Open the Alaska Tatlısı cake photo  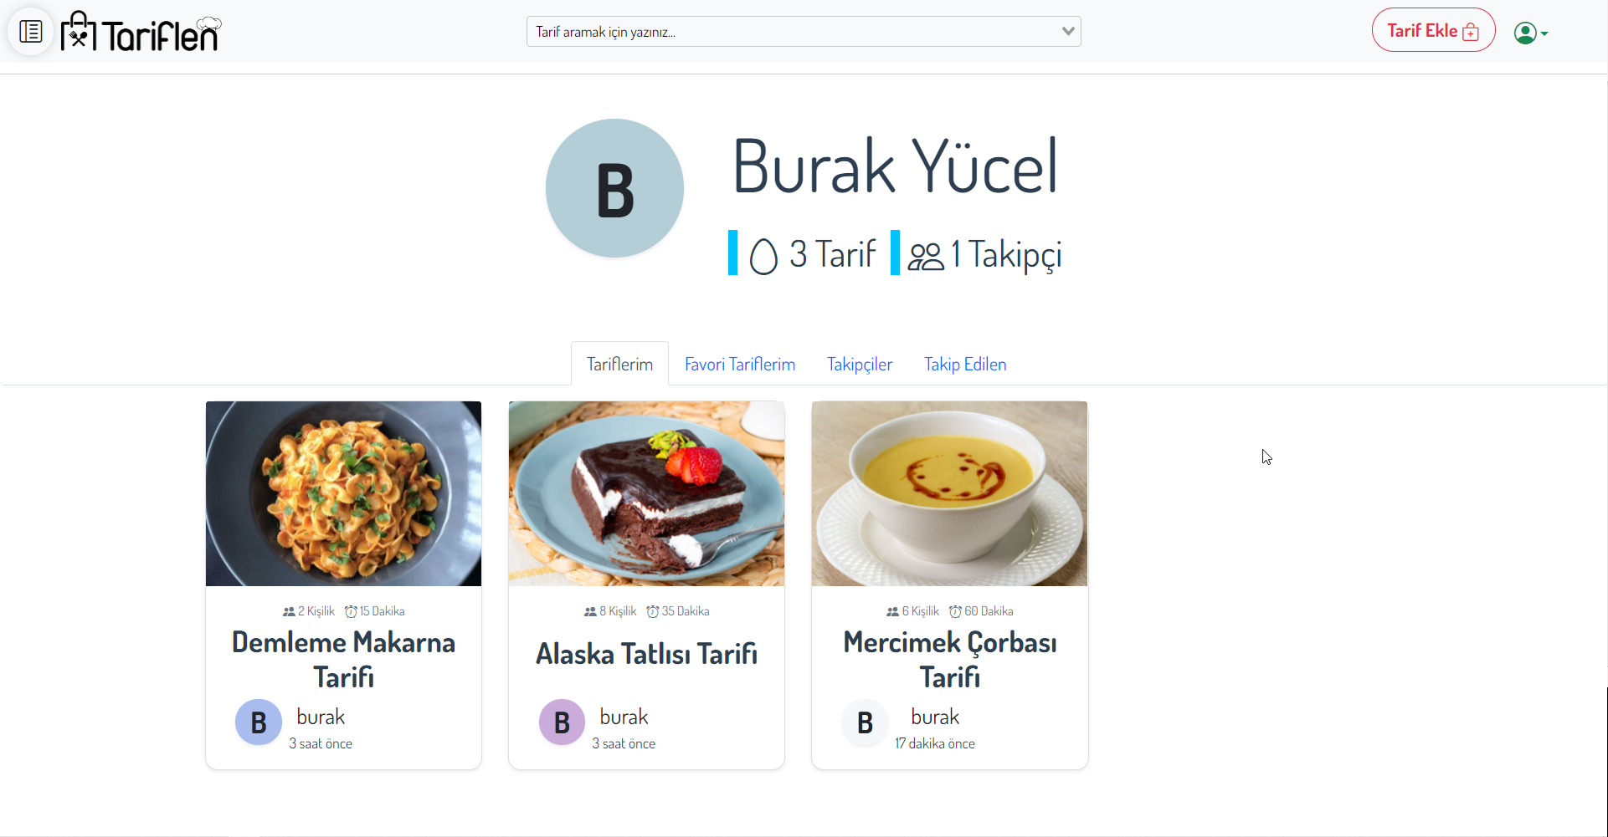coord(646,493)
